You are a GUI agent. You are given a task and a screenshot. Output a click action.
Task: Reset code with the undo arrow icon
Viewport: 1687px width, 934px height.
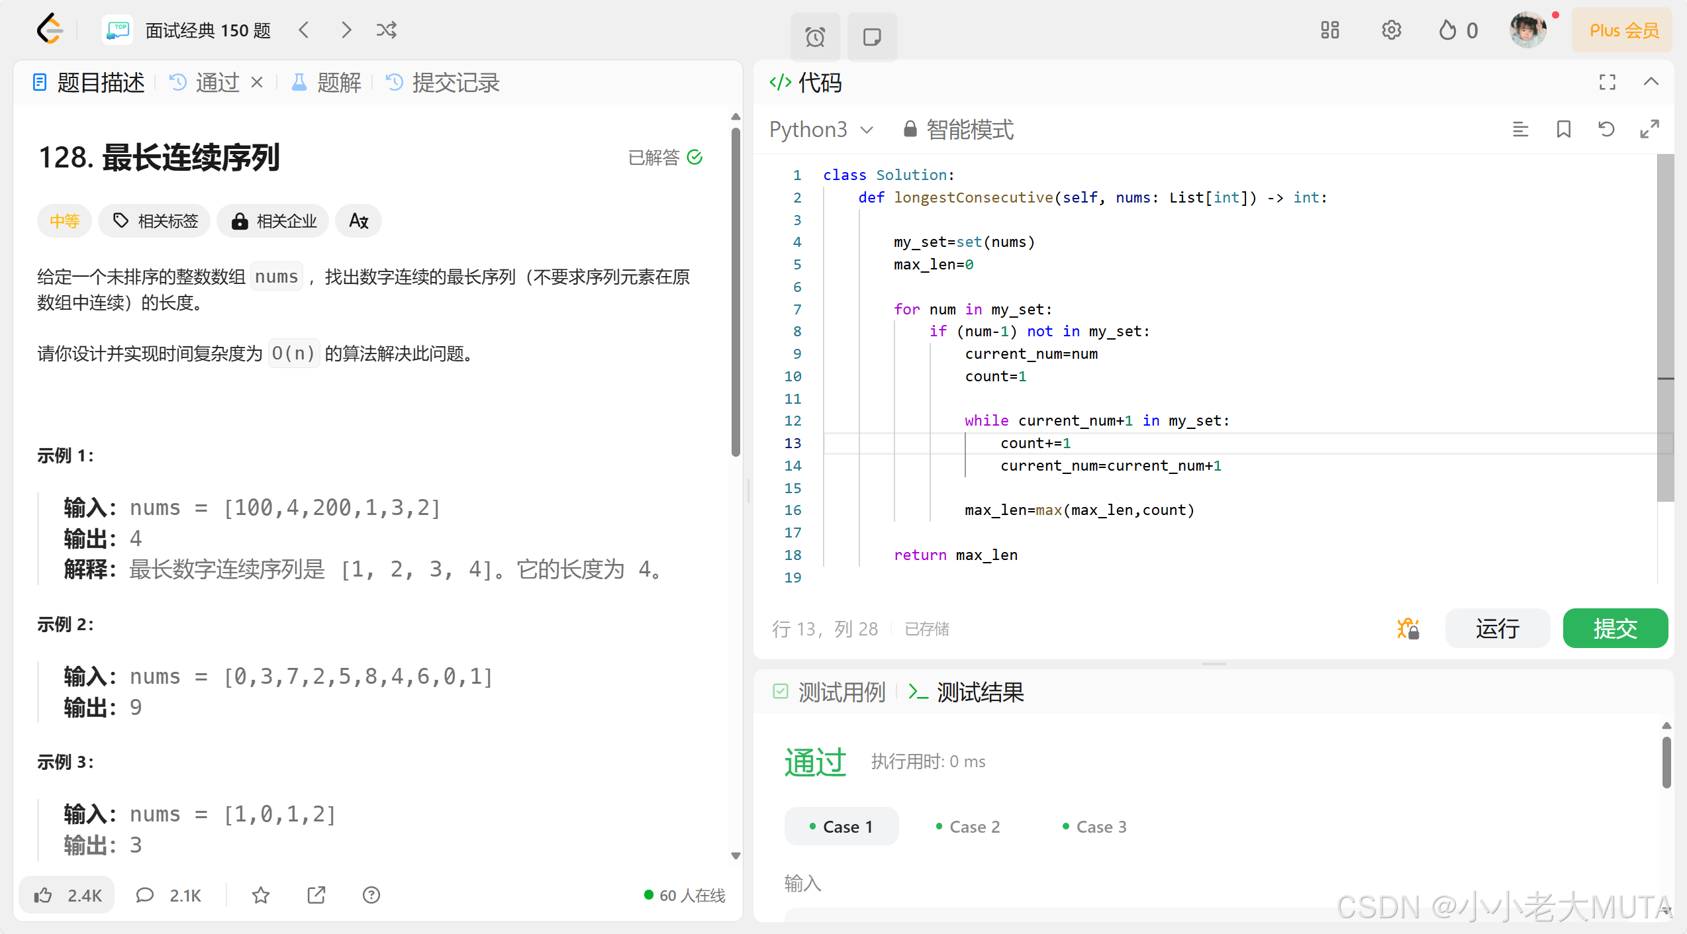(x=1606, y=129)
